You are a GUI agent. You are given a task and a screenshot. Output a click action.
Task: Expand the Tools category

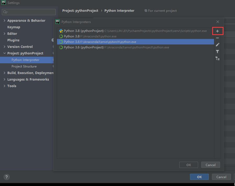[x=4, y=86]
